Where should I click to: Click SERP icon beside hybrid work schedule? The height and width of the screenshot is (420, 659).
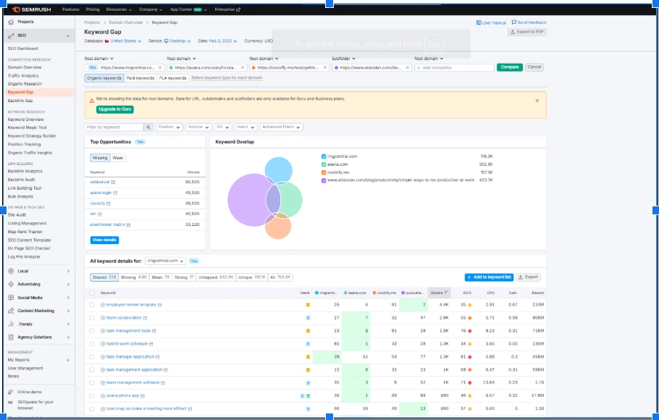tap(151, 344)
